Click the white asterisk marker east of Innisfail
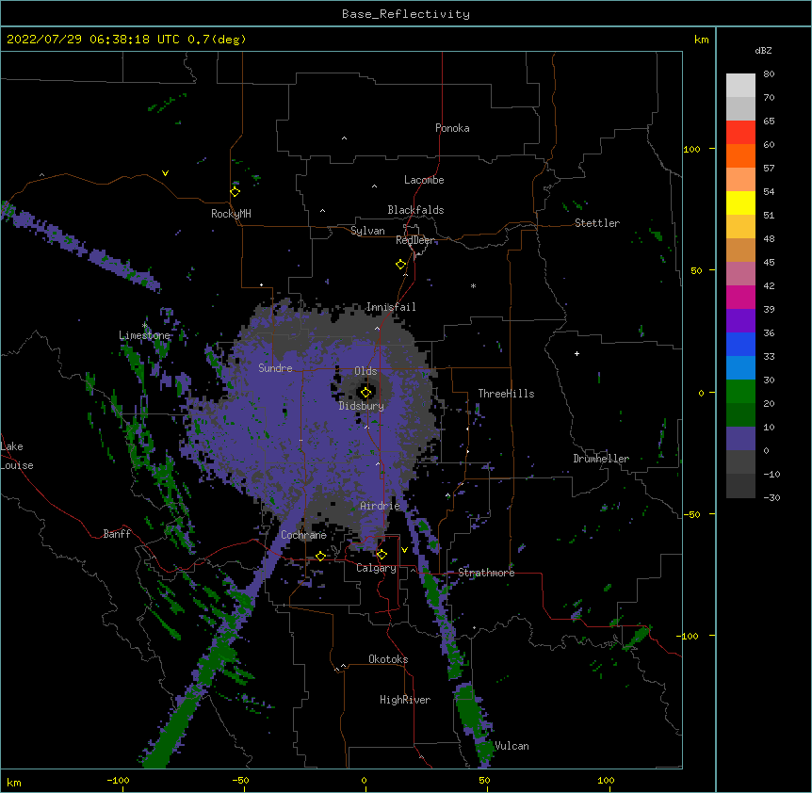The width and height of the screenshot is (812, 793). click(473, 285)
